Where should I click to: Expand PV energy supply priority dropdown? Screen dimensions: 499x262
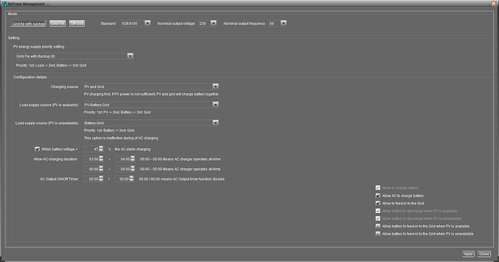pyautogui.click(x=130, y=56)
